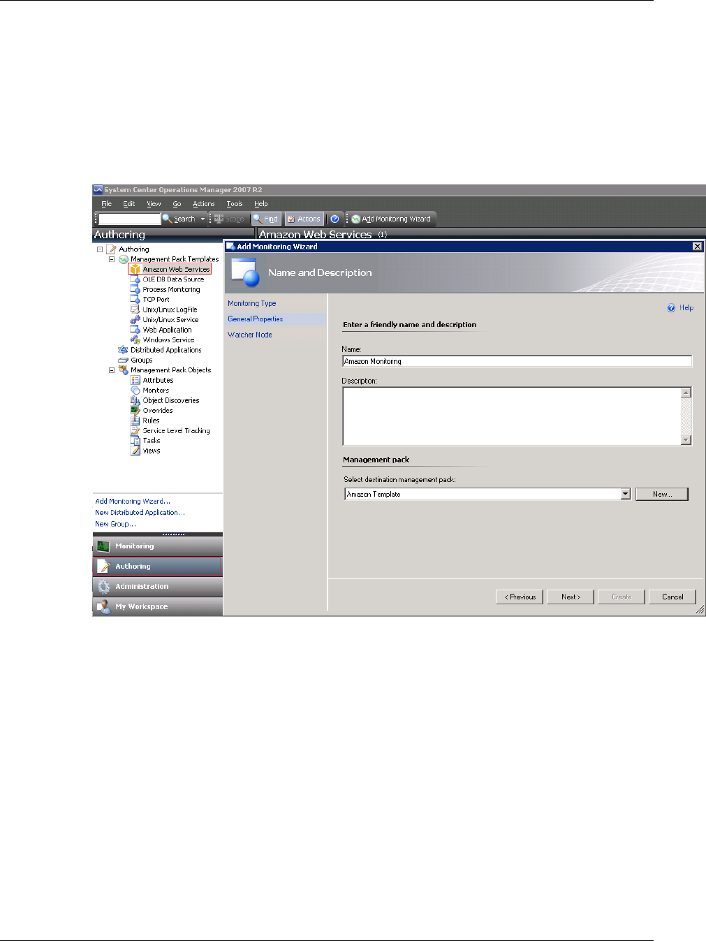Click the Process Monitoring icon

tap(135, 289)
